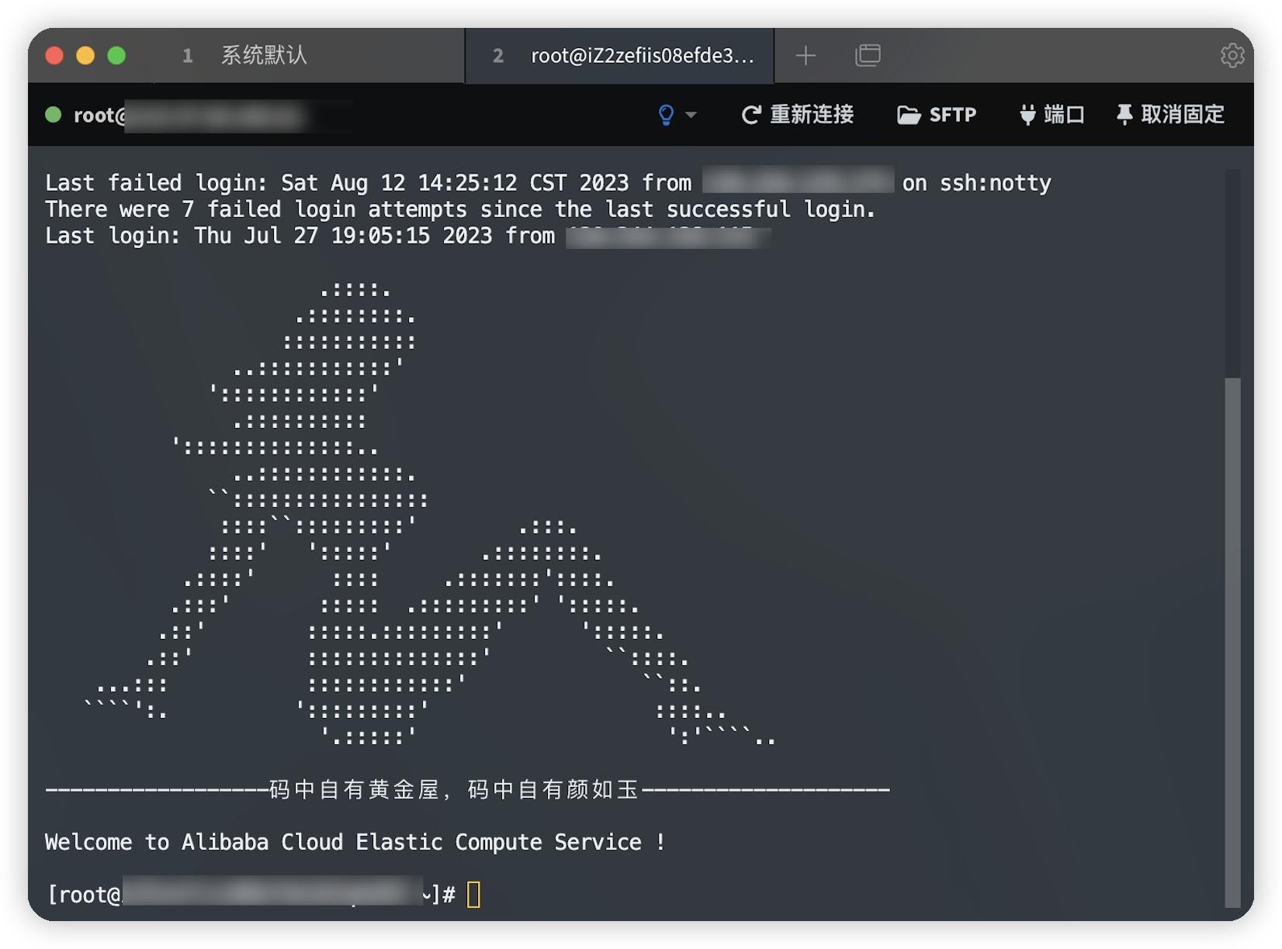Minimize the window using the yellow button
The height and width of the screenshot is (949, 1282).
pos(85,55)
